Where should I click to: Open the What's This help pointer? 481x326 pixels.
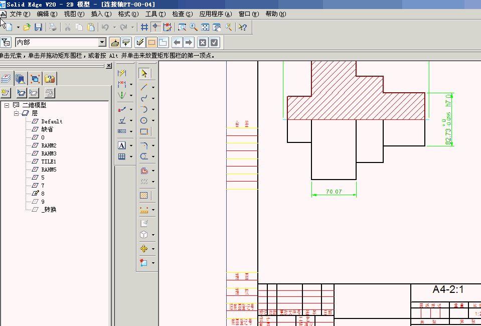(x=242, y=27)
